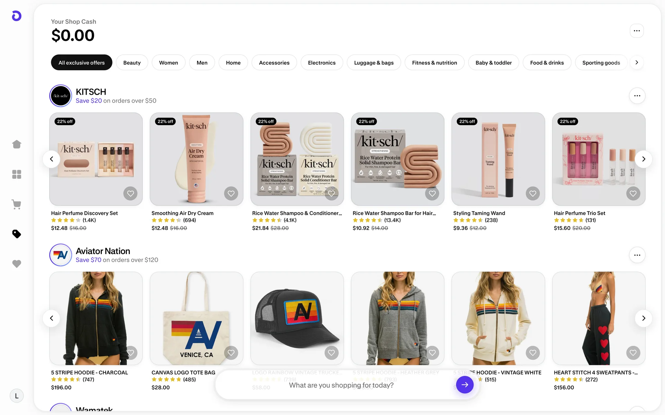This screenshot has width=665, height=415.
Task: Switch to the Electronics category
Action: point(322,63)
